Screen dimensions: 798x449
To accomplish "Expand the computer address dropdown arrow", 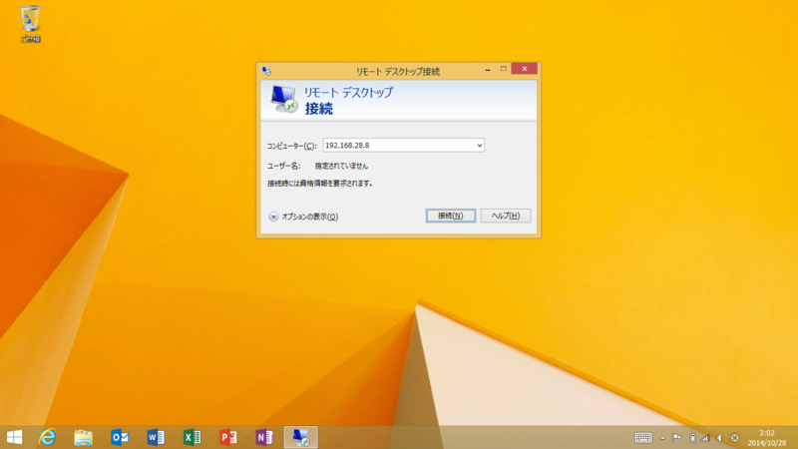I will [x=480, y=146].
